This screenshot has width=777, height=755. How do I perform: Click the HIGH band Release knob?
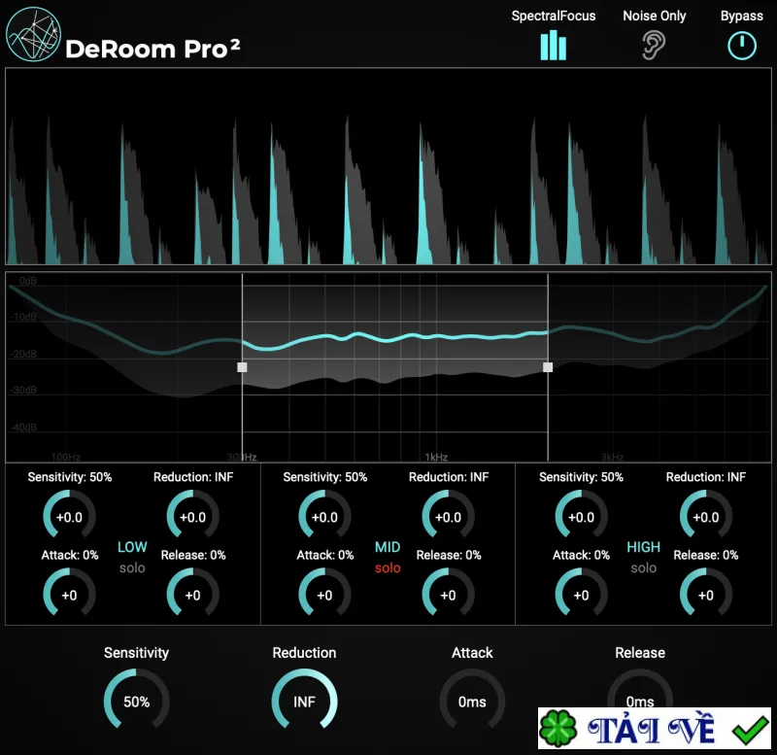706,594
